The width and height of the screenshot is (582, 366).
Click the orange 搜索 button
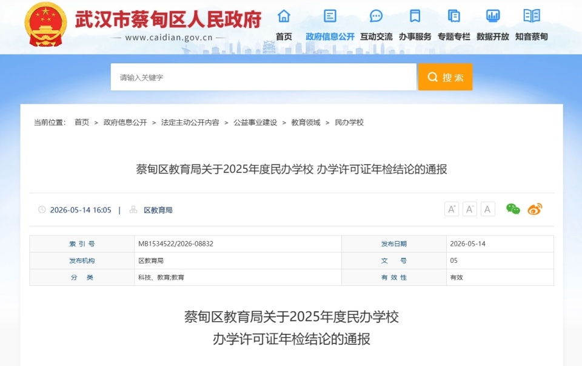coord(445,77)
